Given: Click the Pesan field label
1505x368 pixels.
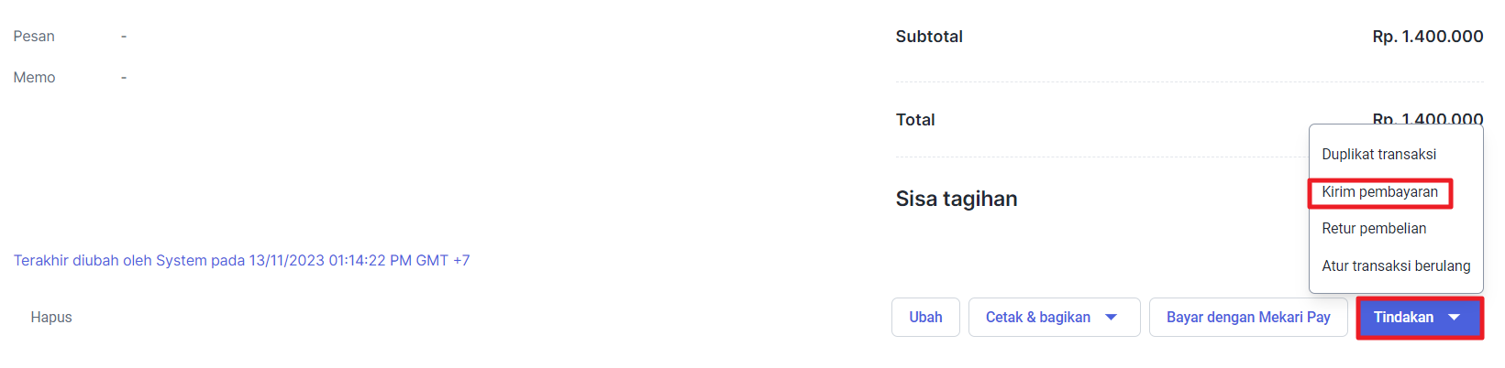Looking at the screenshot, I should pos(34,37).
